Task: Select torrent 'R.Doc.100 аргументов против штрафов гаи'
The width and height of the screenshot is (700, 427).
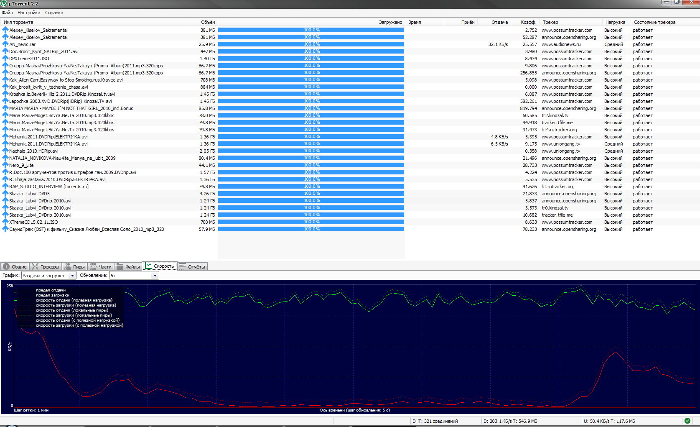Action: pos(73,172)
